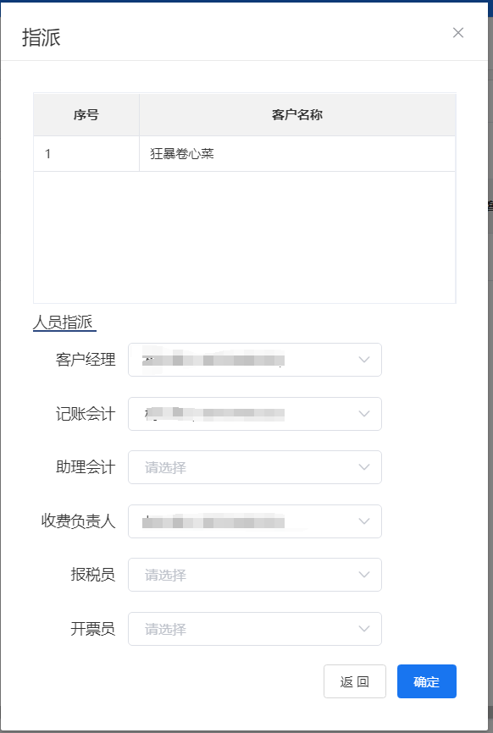This screenshot has width=493, height=733.
Task: Click row number 1 cell
Action: (86, 154)
